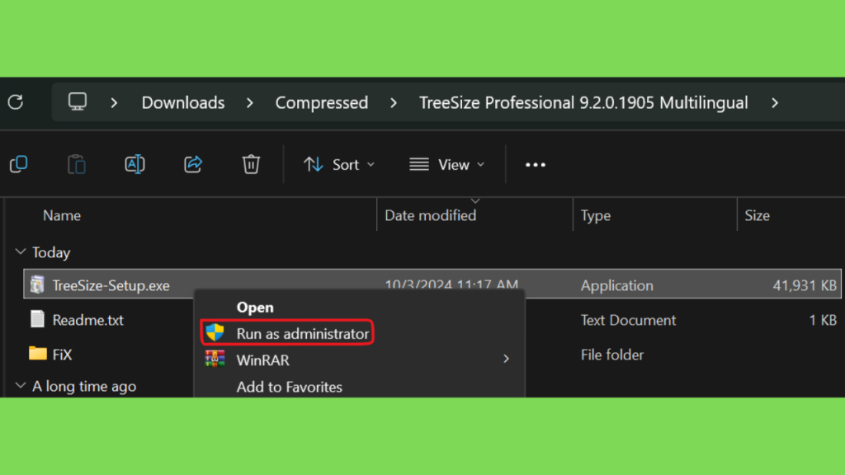The image size is (845, 475).
Task: Go to TreeSize Professional 9.2.0.1905 Multilingual breadcrumb
Action: pyautogui.click(x=583, y=102)
